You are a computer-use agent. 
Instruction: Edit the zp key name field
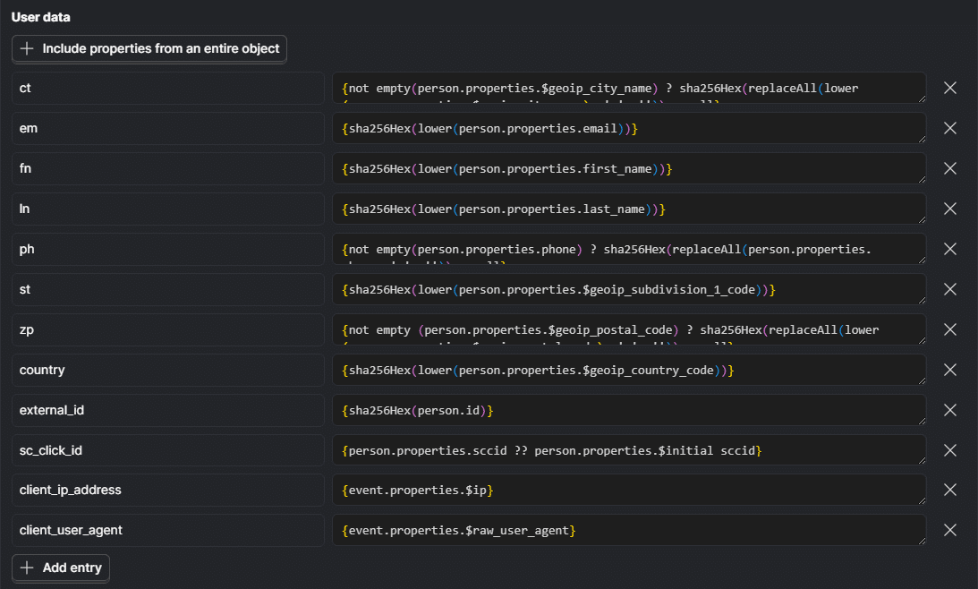click(168, 329)
